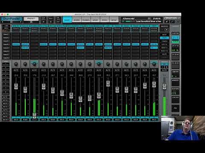Image resolution: width=205 pixels, height=153 pixels.
Task: Select the CH 33-48 layer thumbnail
Action: click(x=175, y=57)
